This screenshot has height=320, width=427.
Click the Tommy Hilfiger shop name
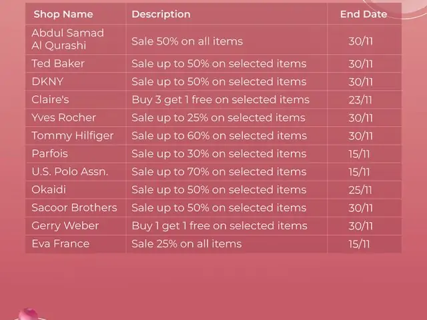pyautogui.click(x=73, y=136)
